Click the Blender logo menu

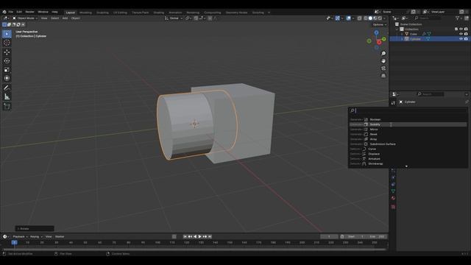click(x=4, y=12)
